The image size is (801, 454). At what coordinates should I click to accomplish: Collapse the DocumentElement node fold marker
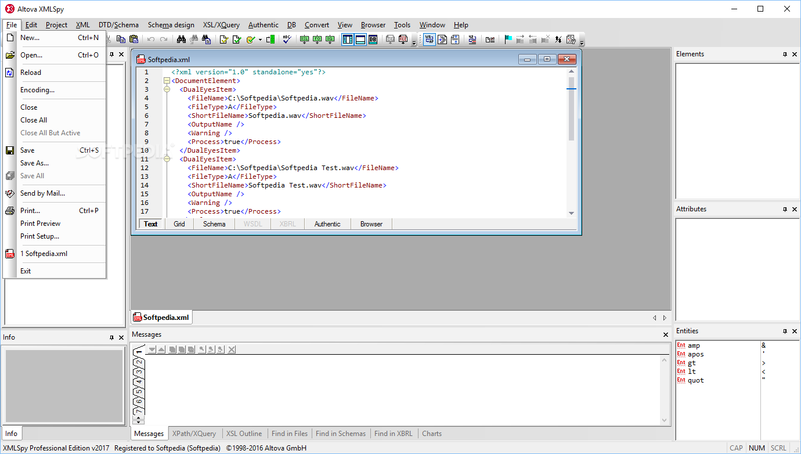167,81
